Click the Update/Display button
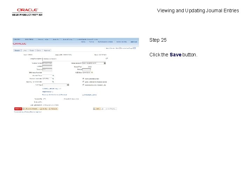 click(x=109, y=109)
